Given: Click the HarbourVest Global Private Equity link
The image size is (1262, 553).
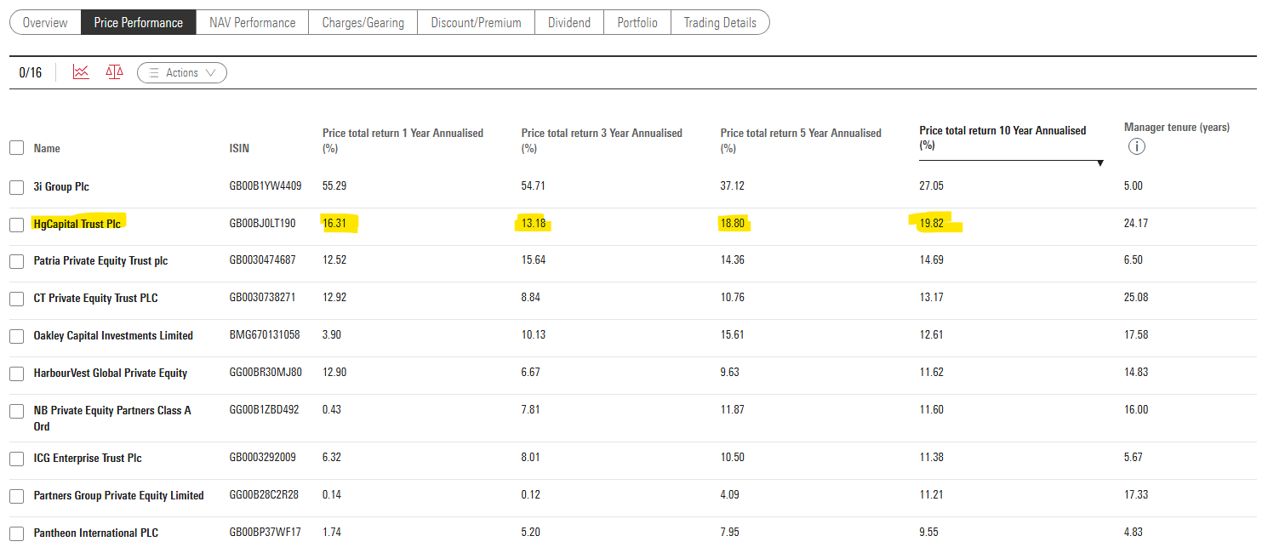Looking at the screenshot, I should tap(111, 373).
